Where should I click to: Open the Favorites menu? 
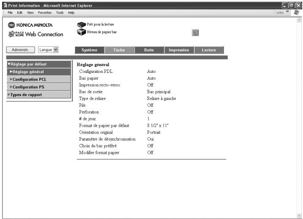(x=45, y=13)
